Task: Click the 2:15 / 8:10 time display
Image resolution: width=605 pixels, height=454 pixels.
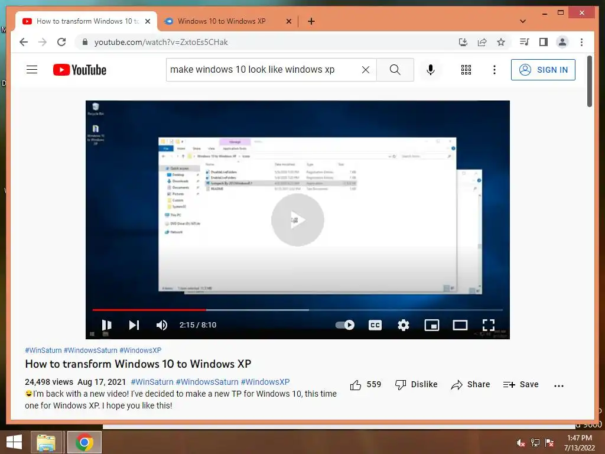Action: coord(197,325)
